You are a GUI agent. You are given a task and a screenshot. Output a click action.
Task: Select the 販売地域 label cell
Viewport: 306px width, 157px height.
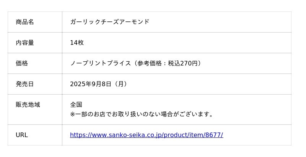point(28,105)
